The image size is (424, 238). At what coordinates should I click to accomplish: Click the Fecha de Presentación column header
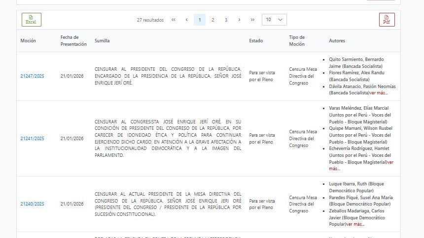[73, 41]
